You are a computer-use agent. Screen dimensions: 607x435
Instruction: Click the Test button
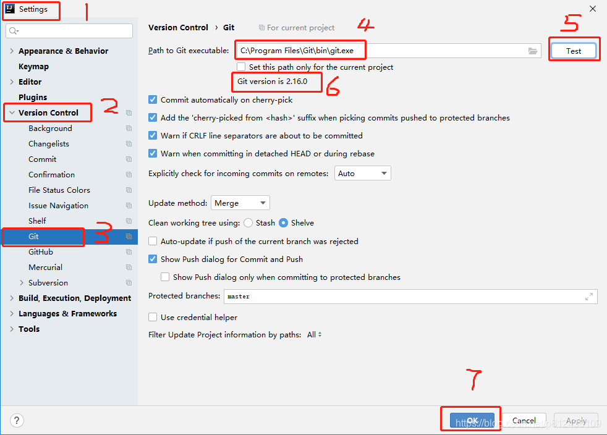point(574,51)
